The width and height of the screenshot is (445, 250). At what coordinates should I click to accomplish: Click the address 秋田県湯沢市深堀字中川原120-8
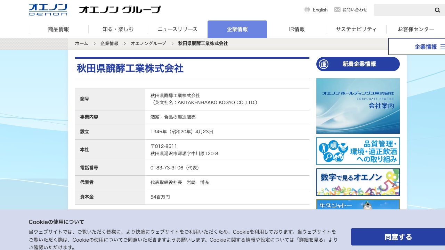click(184, 153)
